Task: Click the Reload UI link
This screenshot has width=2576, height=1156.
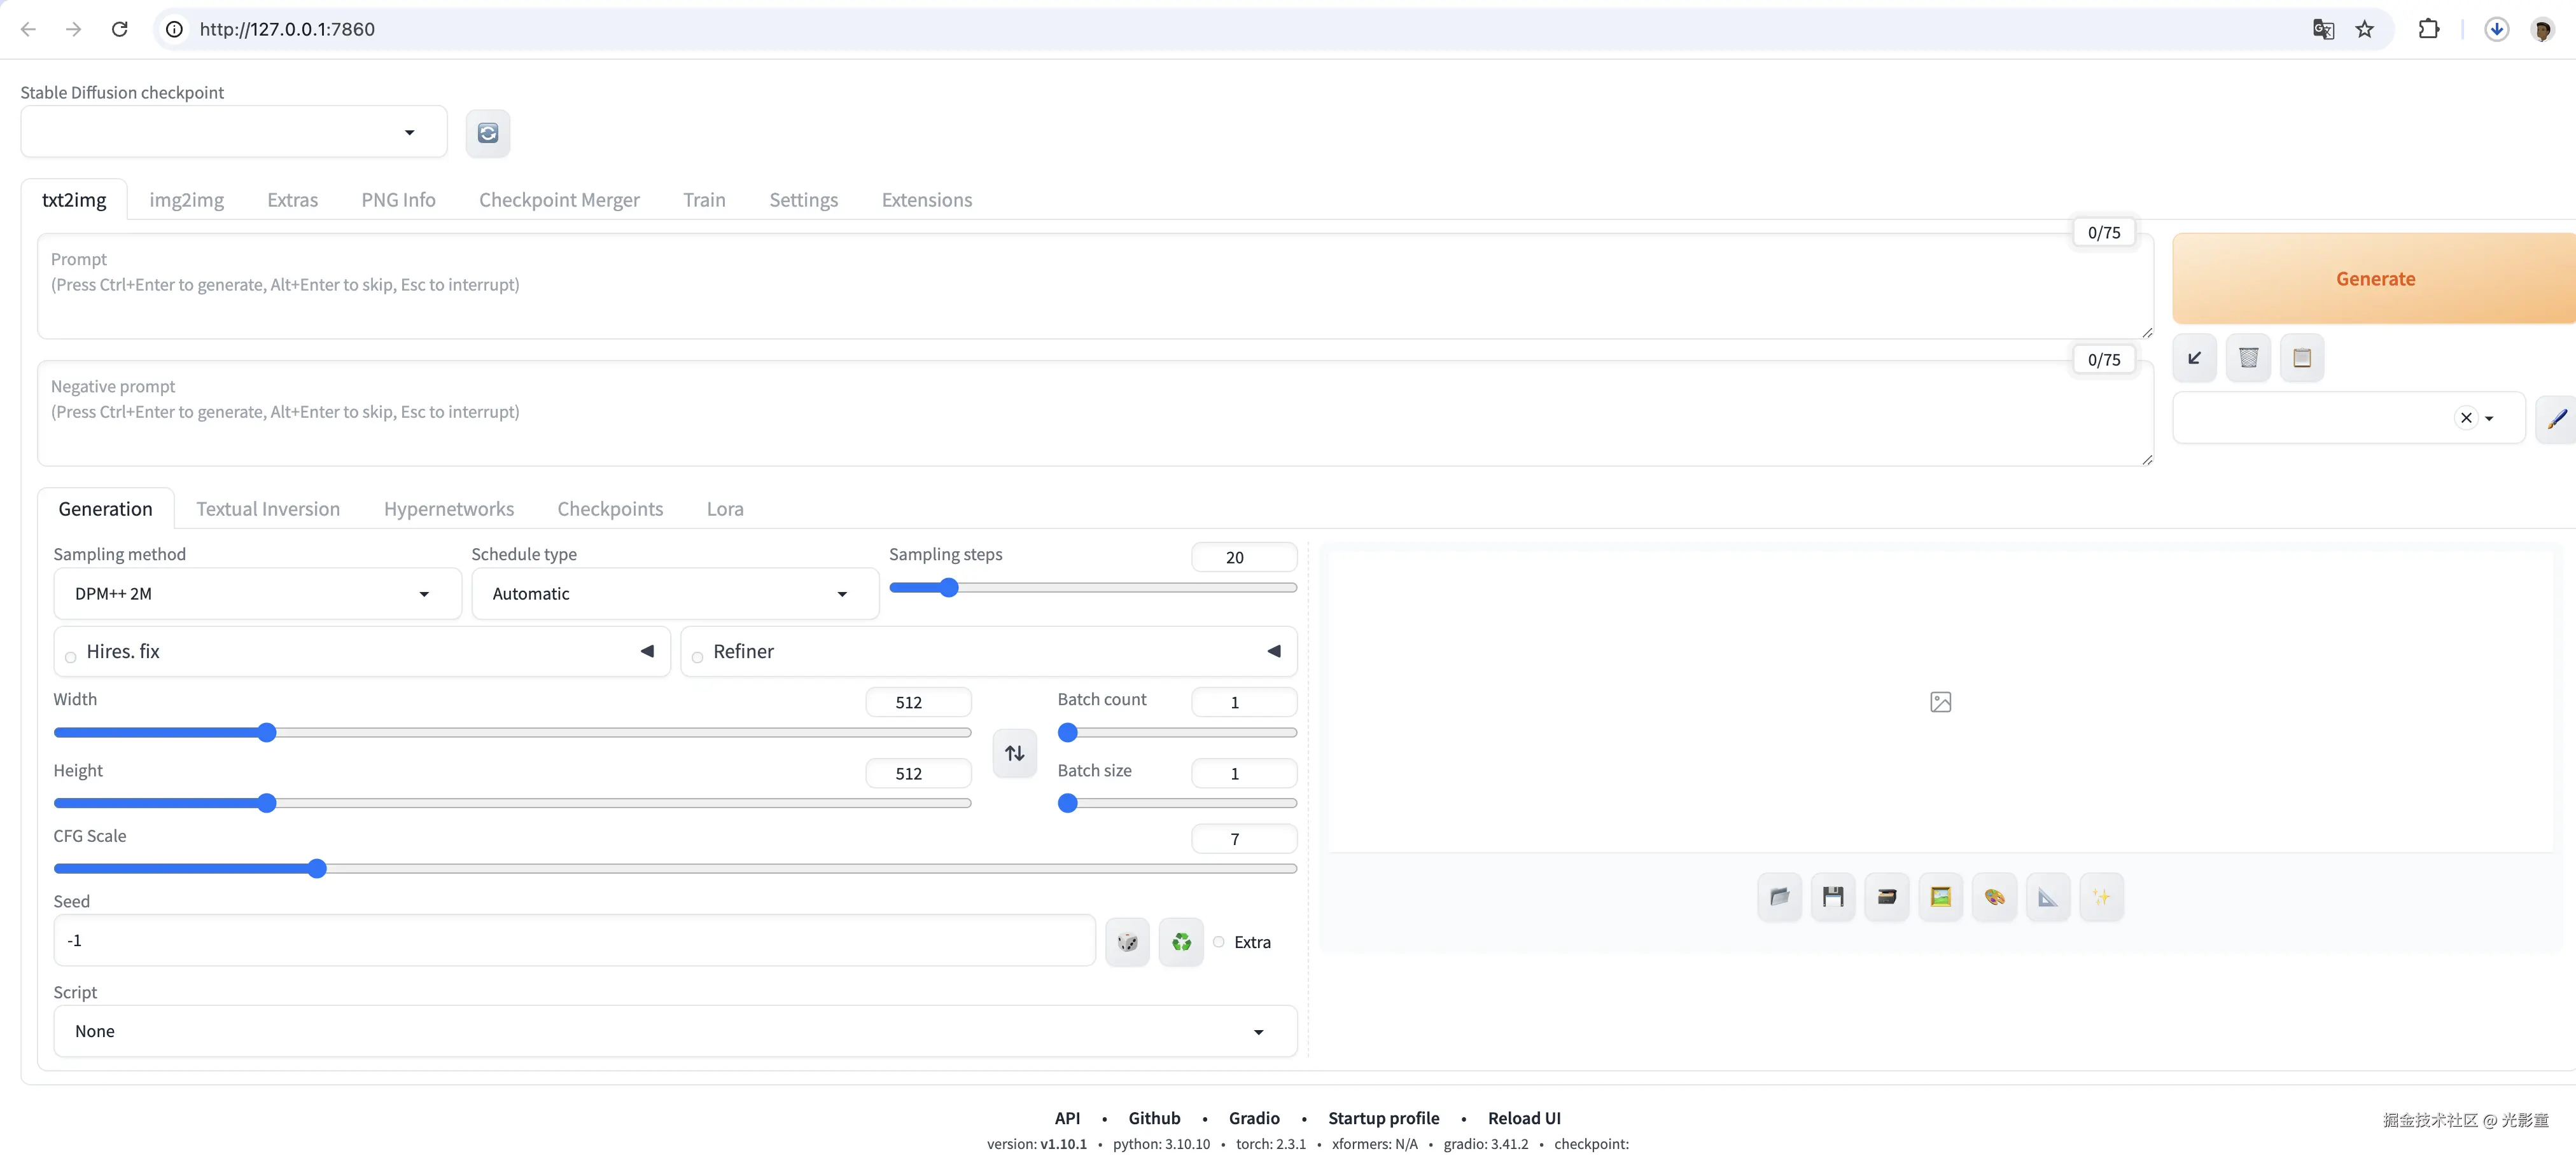Action: coord(1523,1118)
